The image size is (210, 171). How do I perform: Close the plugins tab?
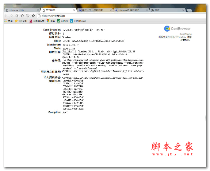point(183,10)
